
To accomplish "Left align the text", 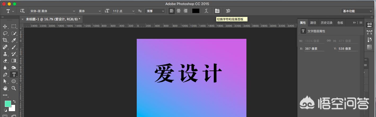I will pyautogui.click(x=172, y=11).
